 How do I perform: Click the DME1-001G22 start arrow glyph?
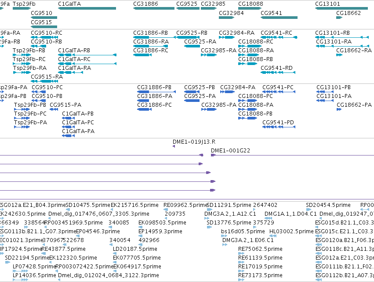point(213,155)
